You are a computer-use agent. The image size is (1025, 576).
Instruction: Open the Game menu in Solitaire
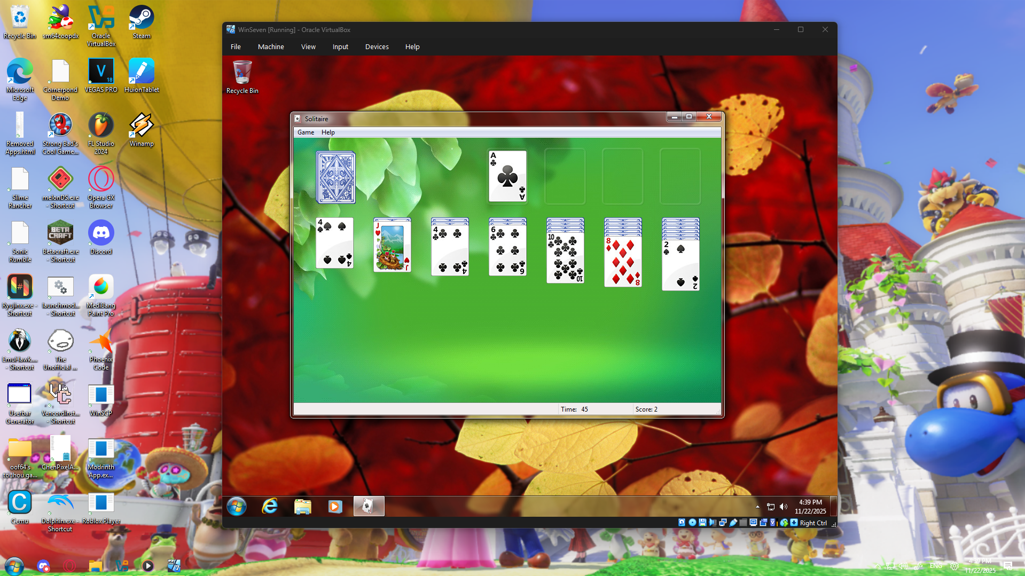[306, 132]
